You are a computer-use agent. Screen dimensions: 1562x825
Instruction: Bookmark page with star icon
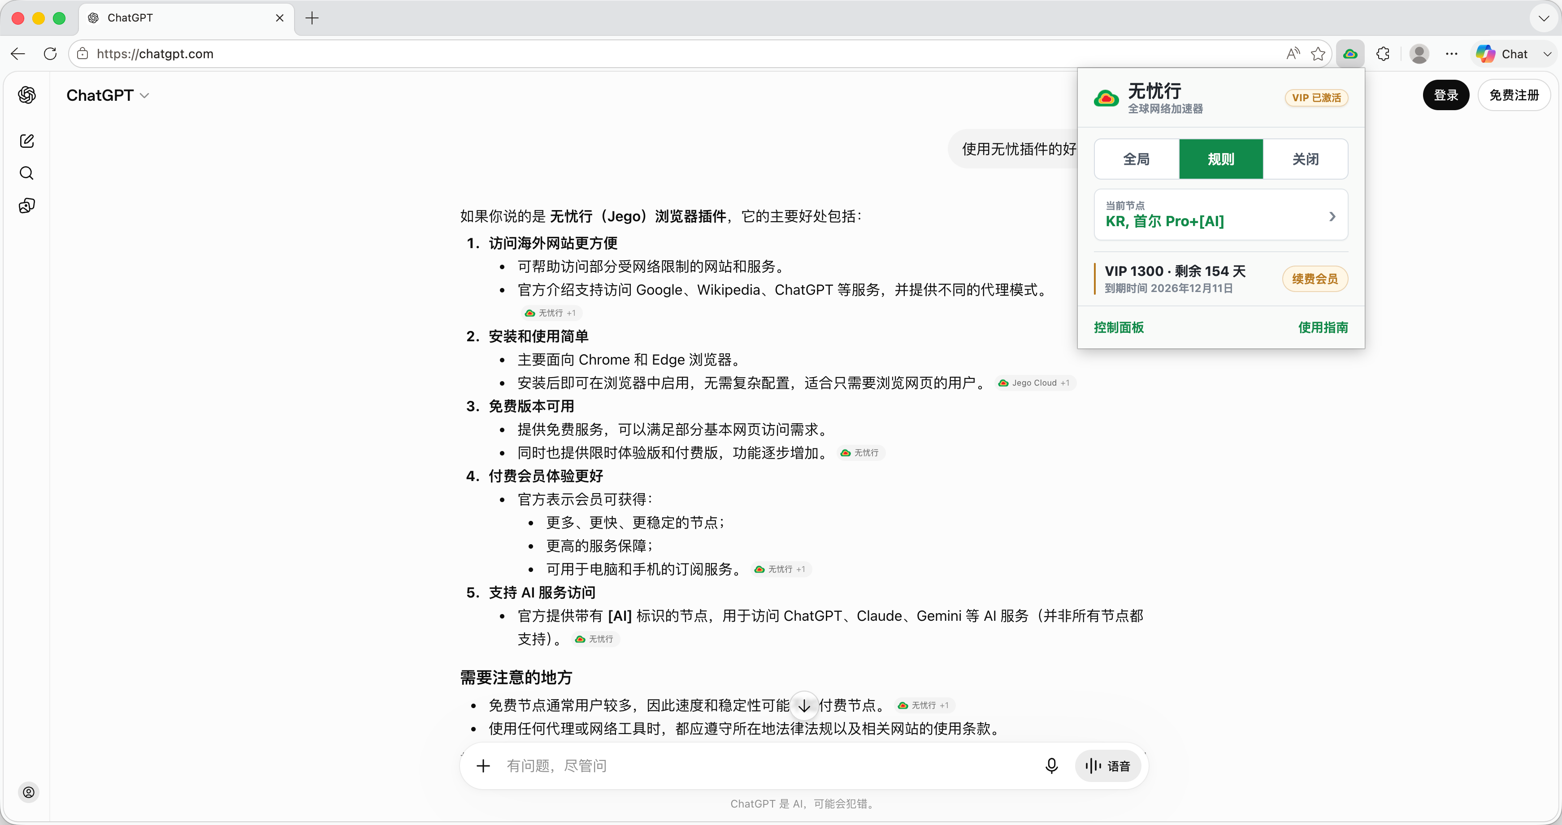tap(1318, 54)
